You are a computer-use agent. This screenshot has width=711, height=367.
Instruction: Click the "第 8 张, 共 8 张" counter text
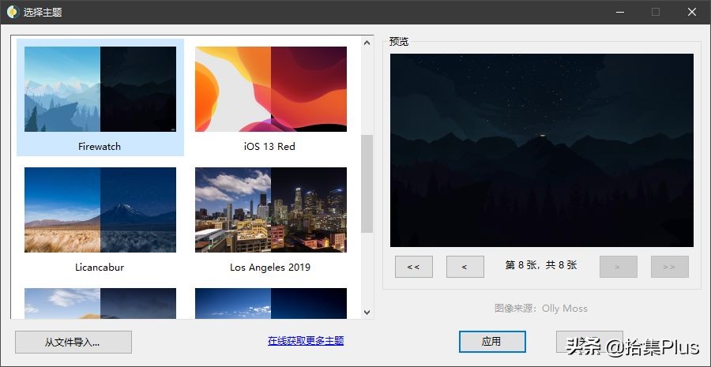541,265
